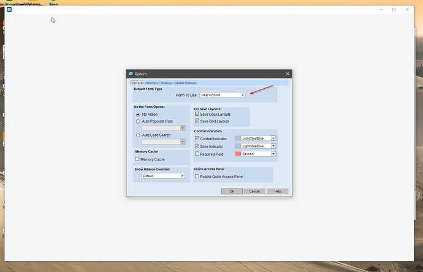
Task: Enable Quick Access Panel checkbox
Action: click(x=197, y=176)
